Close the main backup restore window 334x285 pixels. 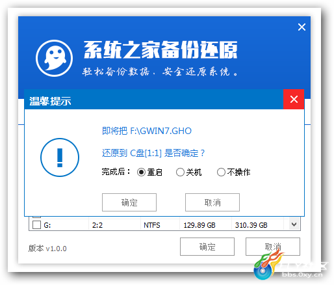[302, 27]
